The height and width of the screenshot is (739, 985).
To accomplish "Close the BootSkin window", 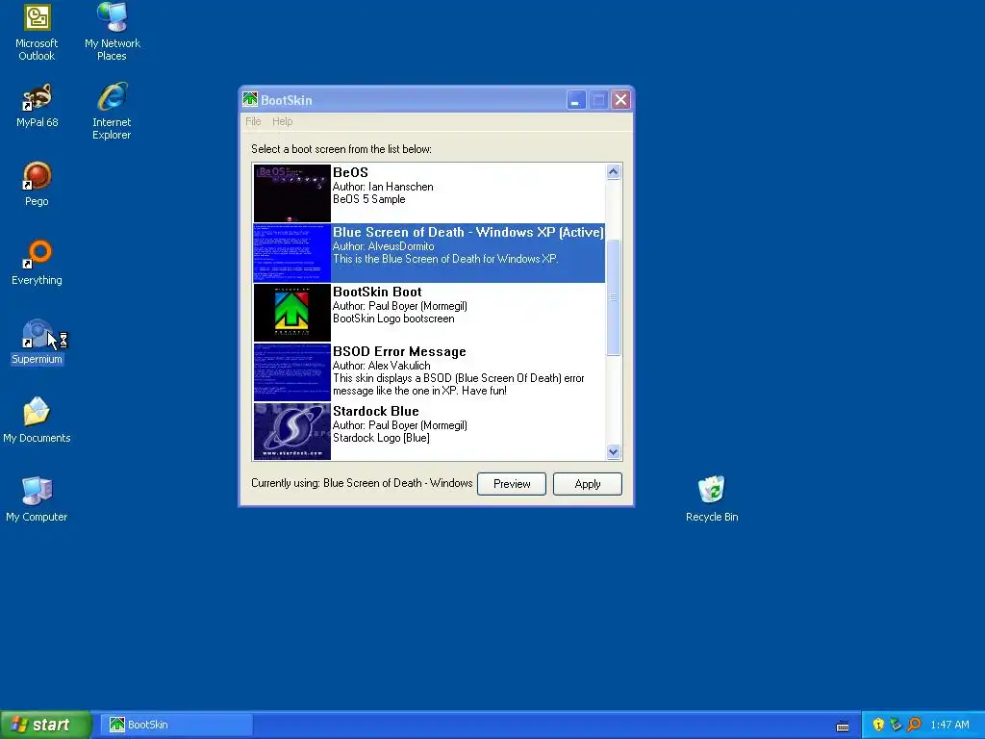I will (620, 99).
